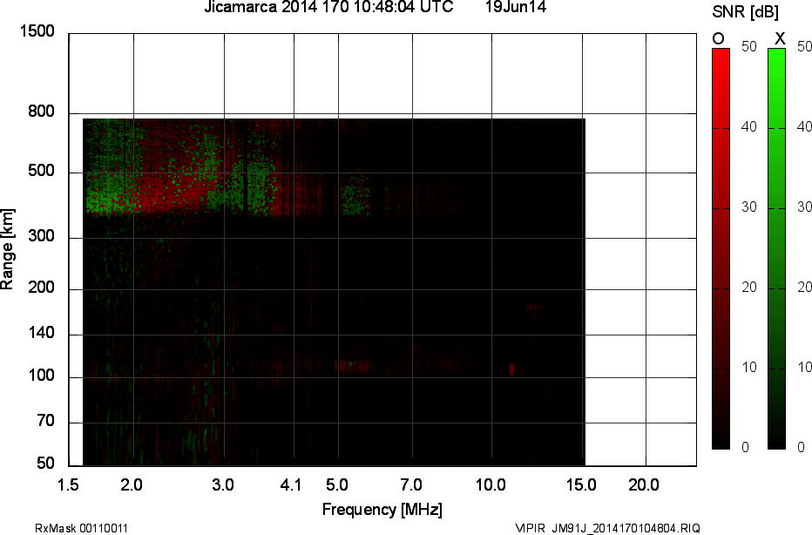Click the 4.1 frequency tick label
The image size is (812, 535).
[x=290, y=485]
